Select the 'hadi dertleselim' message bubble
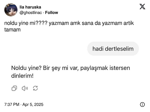The image size is (150, 112). (x=113, y=49)
